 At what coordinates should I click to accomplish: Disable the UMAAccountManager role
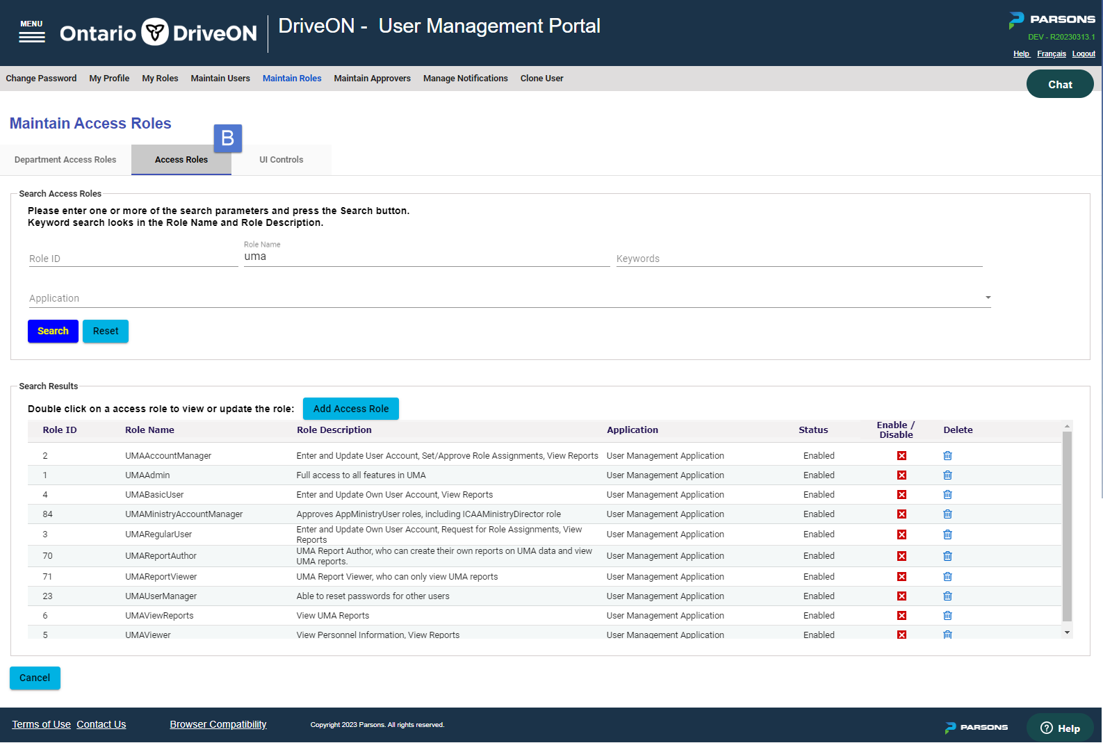901,456
